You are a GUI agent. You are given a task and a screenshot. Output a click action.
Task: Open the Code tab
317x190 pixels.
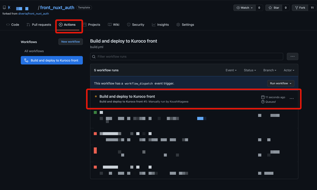(13, 25)
